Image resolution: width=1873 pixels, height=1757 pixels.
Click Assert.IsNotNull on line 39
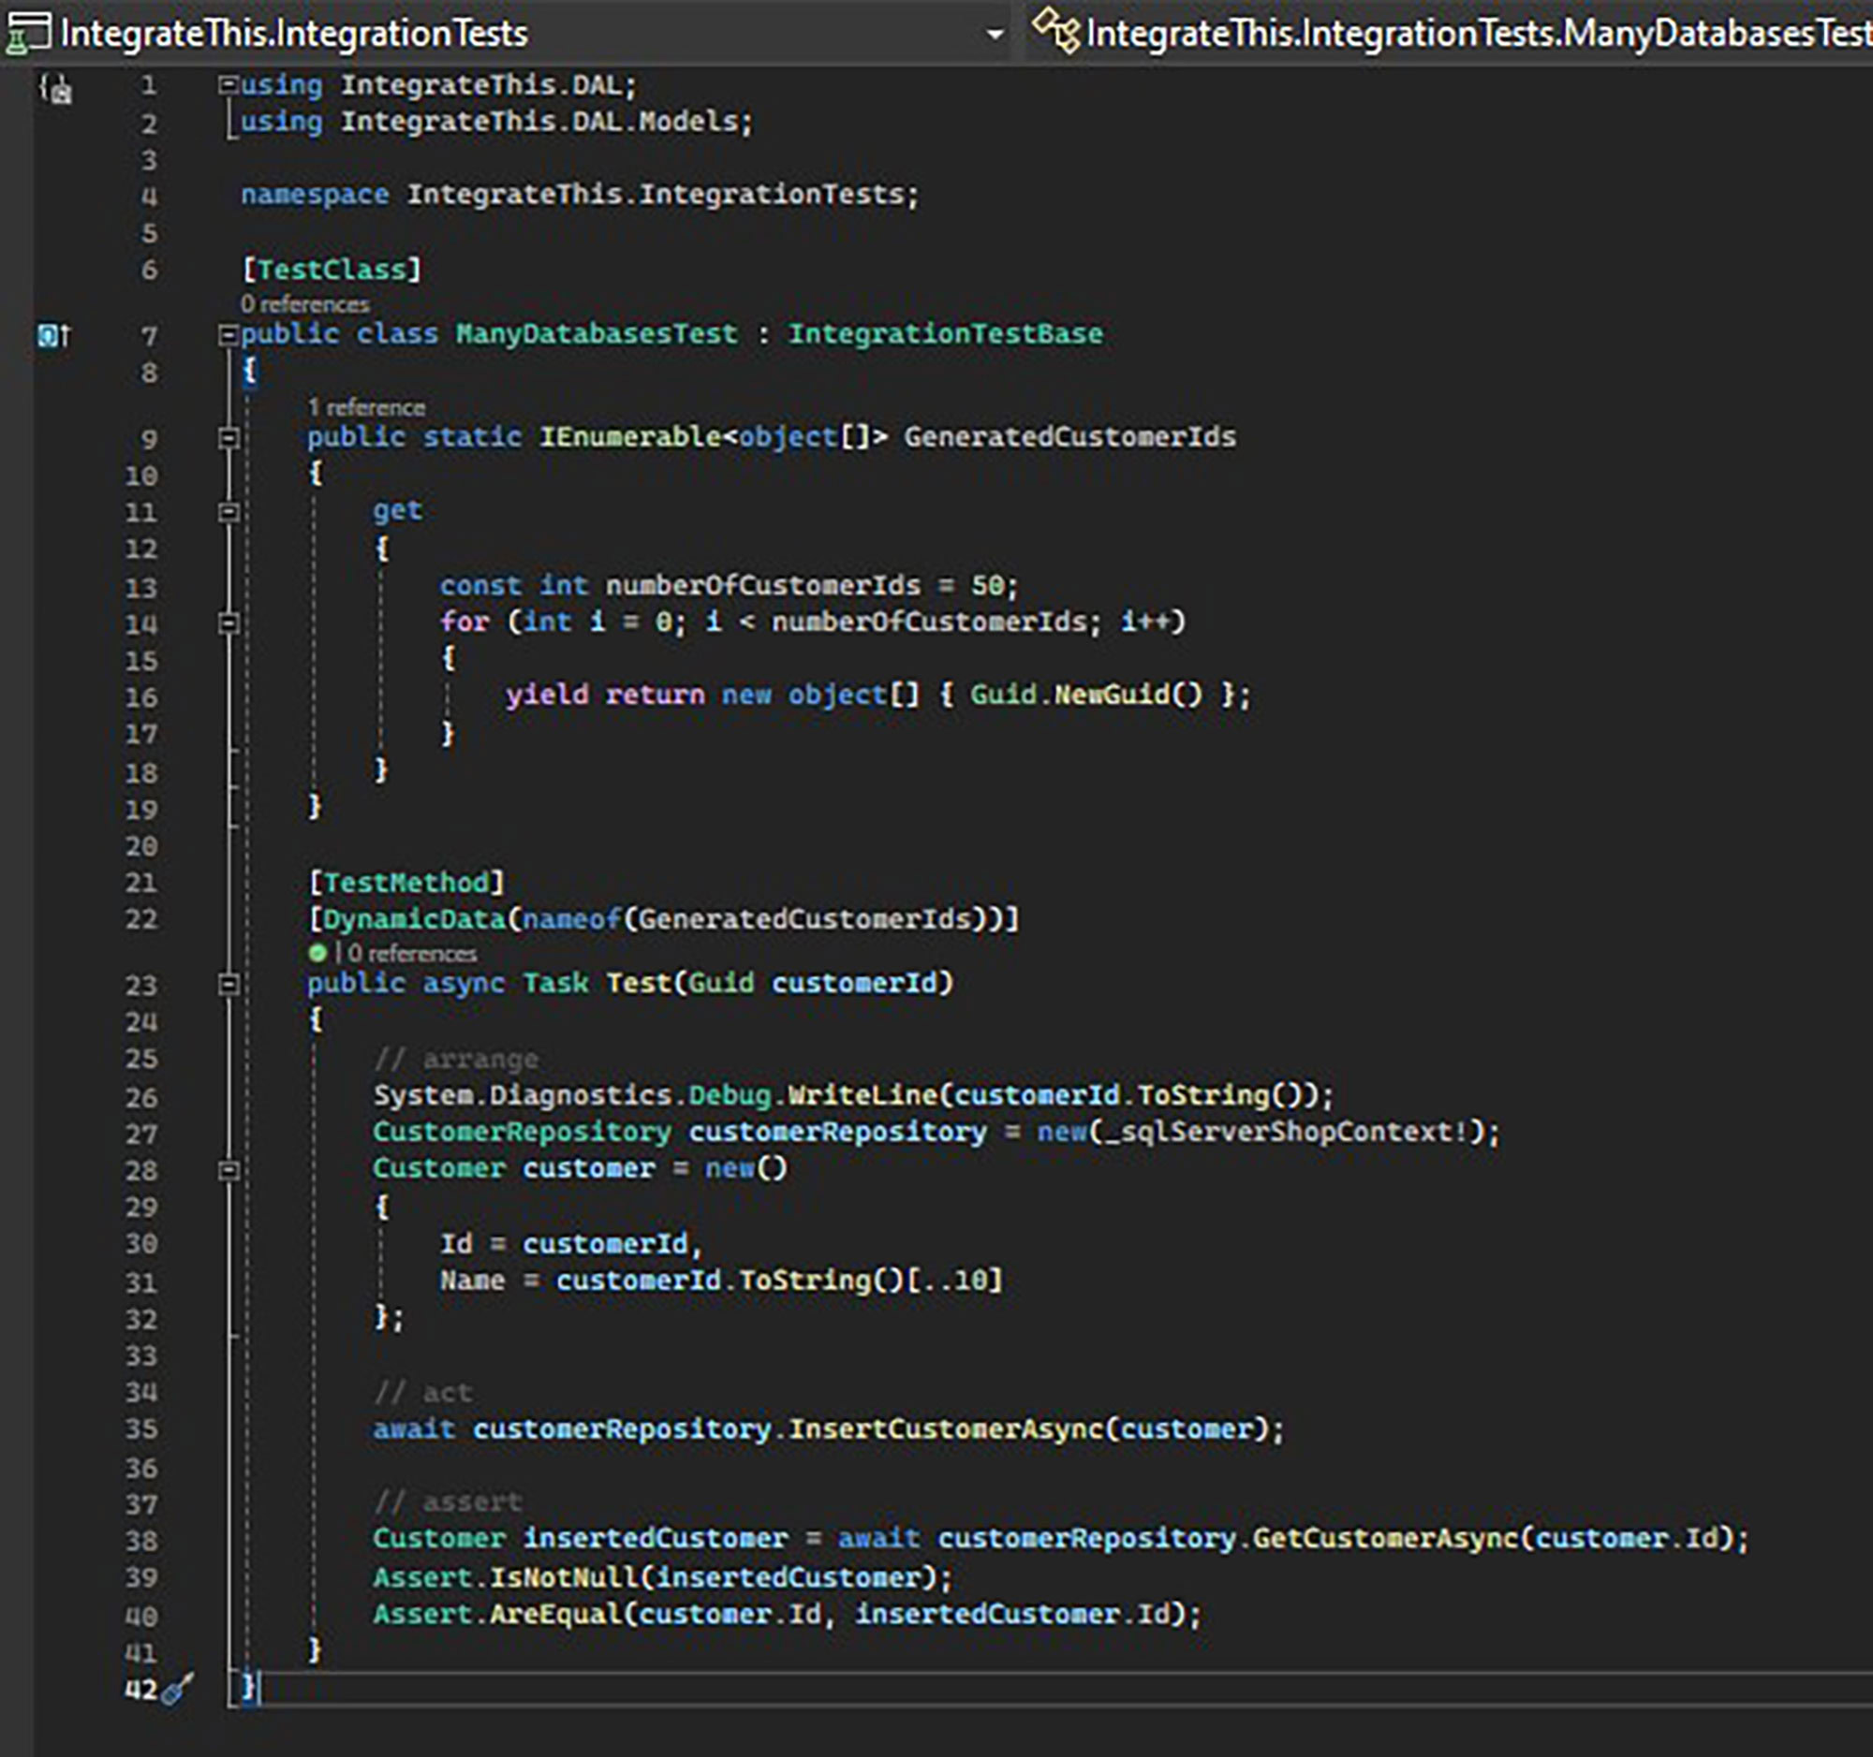tap(505, 1577)
